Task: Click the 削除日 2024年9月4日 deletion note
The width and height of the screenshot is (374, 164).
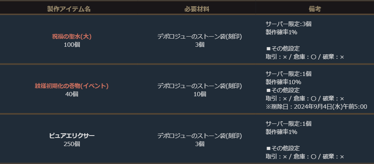Action: pos(316,107)
